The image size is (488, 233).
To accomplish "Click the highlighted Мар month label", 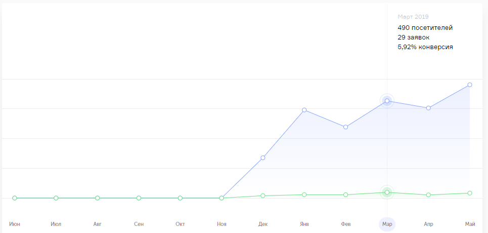I will 387,224.
